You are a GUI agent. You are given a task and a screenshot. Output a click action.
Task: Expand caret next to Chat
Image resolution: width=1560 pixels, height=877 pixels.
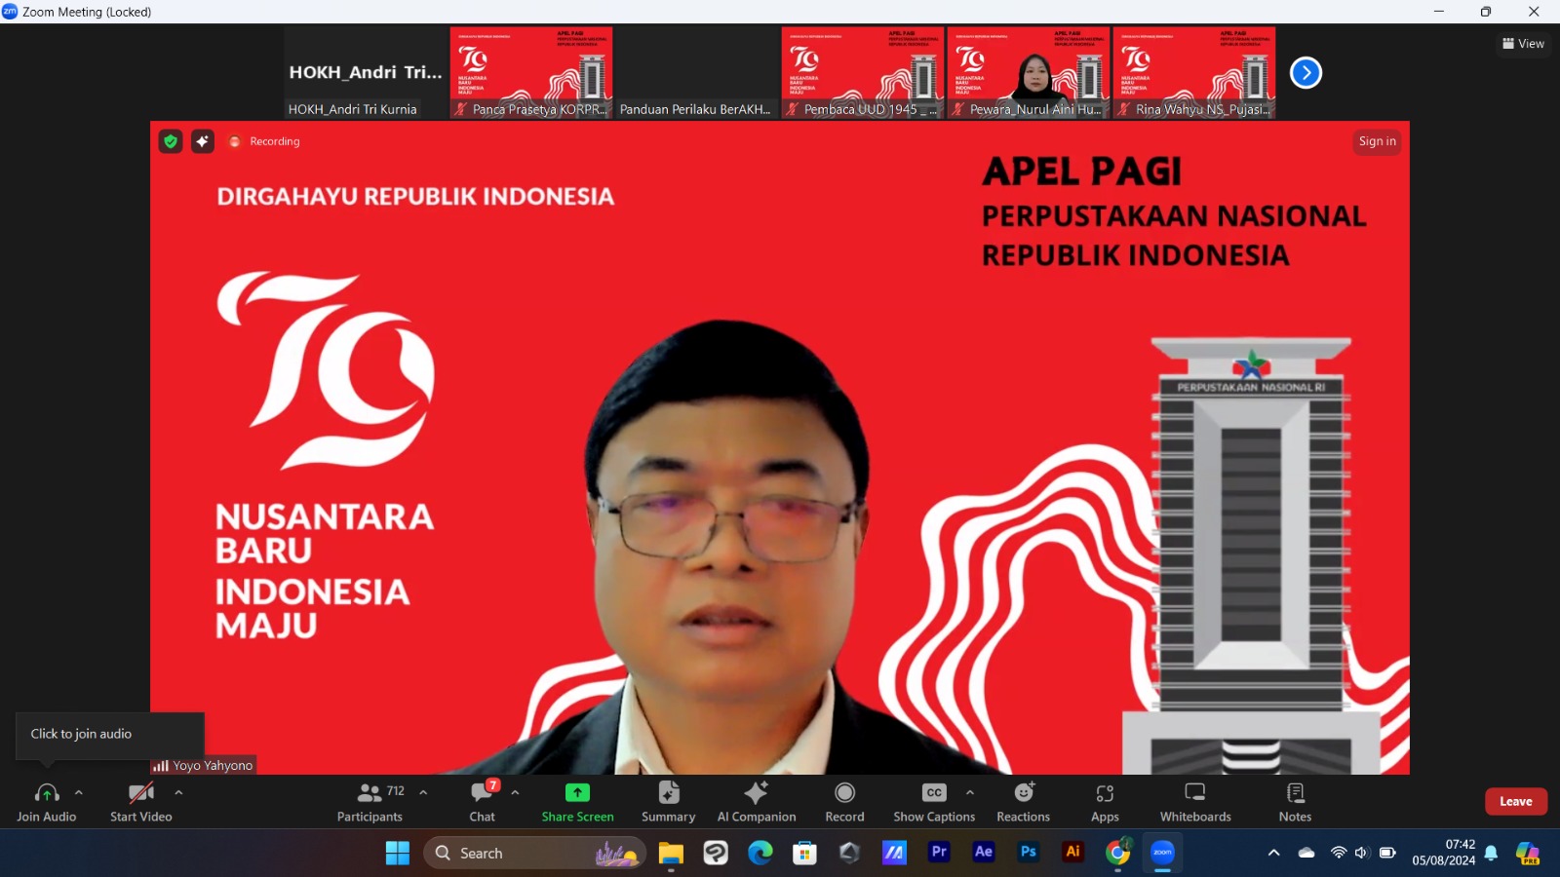pyautogui.click(x=515, y=793)
